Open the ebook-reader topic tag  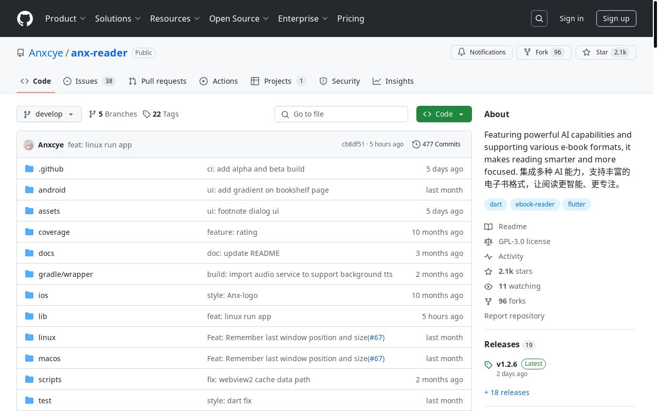tap(535, 204)
